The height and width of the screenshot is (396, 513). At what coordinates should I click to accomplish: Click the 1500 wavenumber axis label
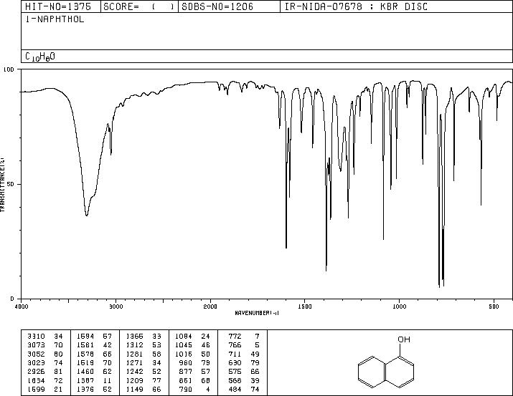point(305,306)
